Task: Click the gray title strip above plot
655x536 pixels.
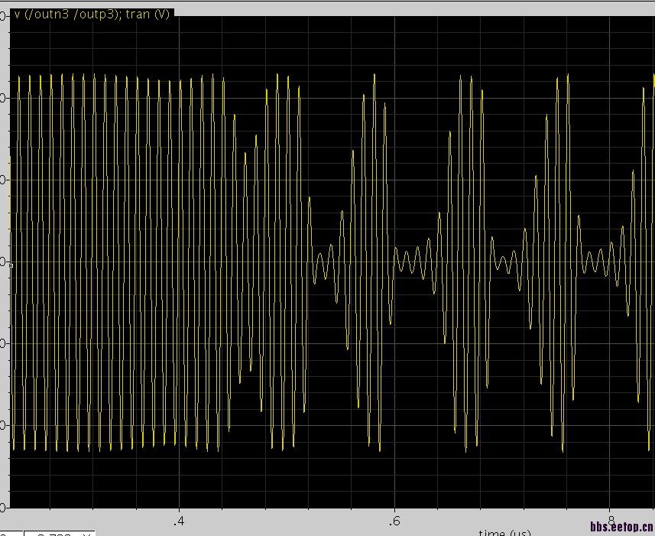Action: (x=413, y=8)
